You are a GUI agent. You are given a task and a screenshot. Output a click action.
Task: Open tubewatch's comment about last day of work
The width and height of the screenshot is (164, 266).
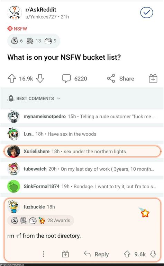point(82,169)
